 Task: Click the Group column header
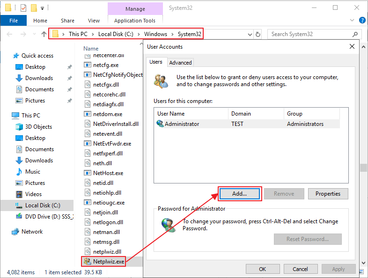[x=294, y=114]
